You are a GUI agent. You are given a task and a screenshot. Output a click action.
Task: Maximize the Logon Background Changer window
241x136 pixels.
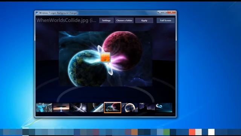[165, 12]
